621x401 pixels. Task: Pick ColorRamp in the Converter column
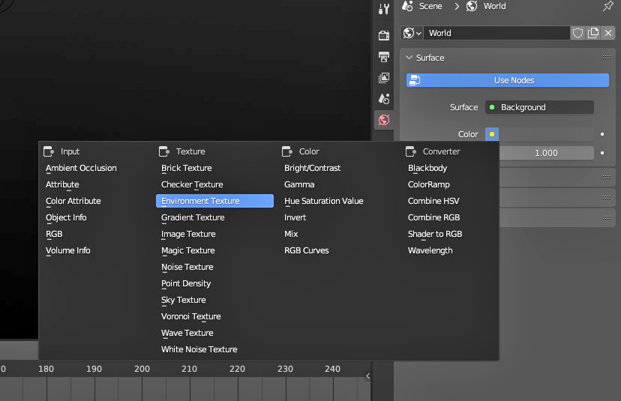click(428, 184)
